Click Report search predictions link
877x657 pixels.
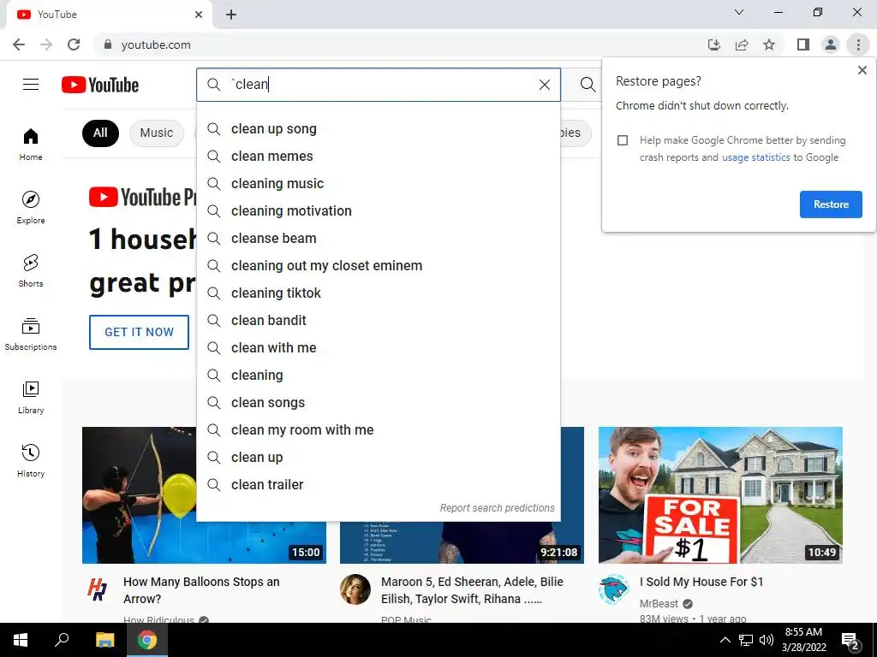pos(498,508)
